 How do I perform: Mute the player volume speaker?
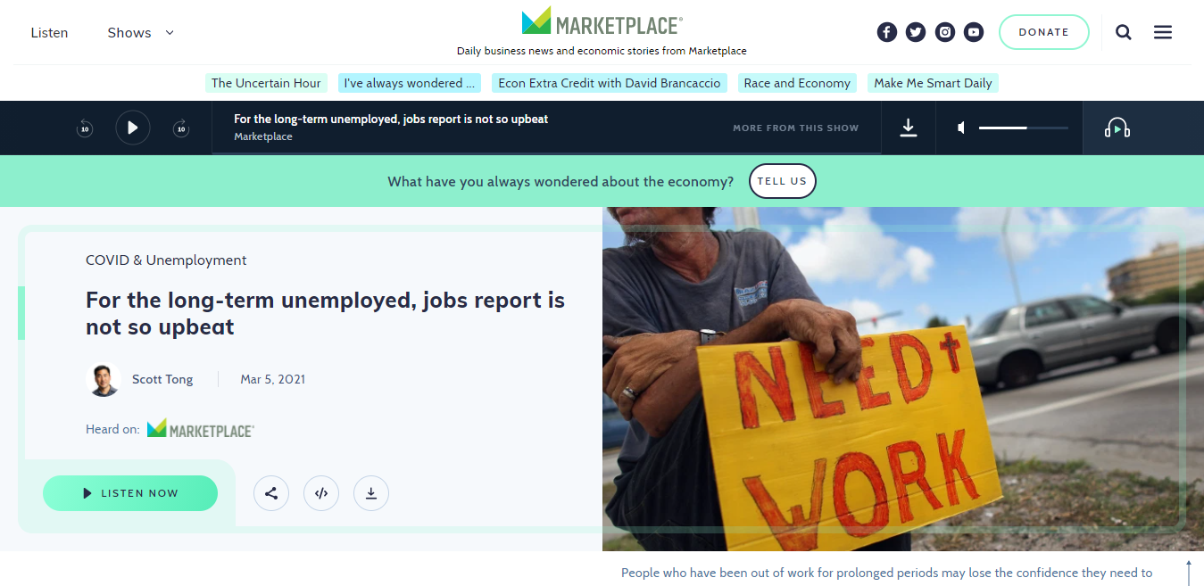coord(961,128)
